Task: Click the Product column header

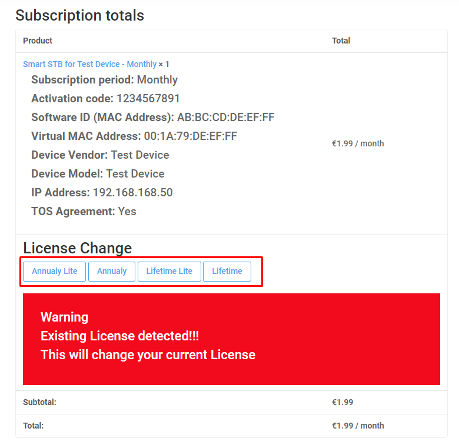Action: (38, 41)
